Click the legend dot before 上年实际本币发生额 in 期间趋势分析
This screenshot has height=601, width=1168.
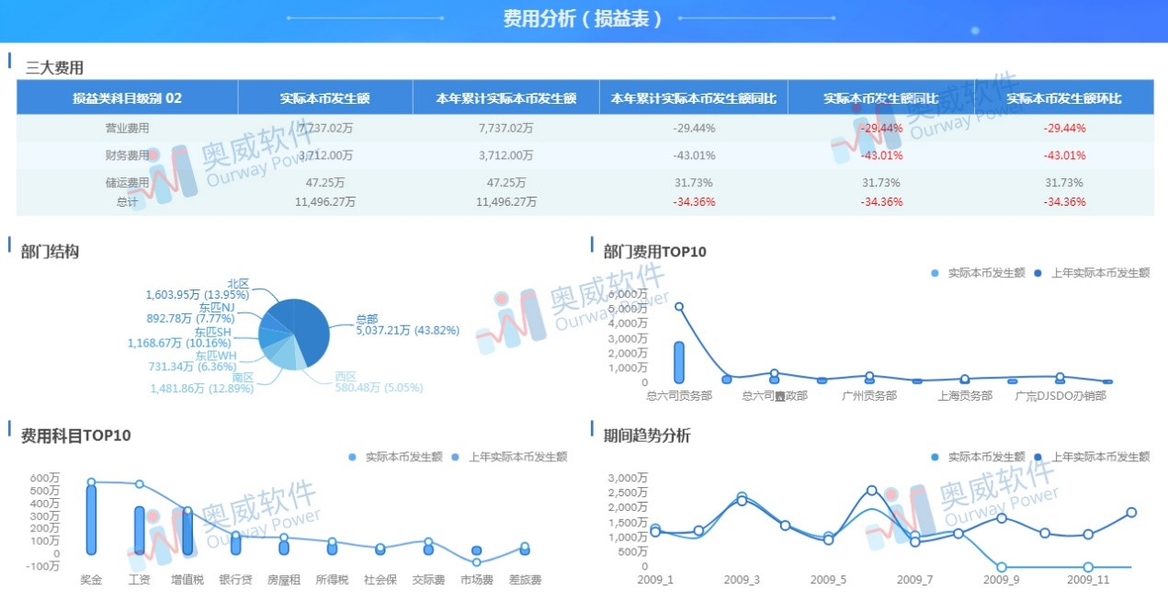[1036, 456]
